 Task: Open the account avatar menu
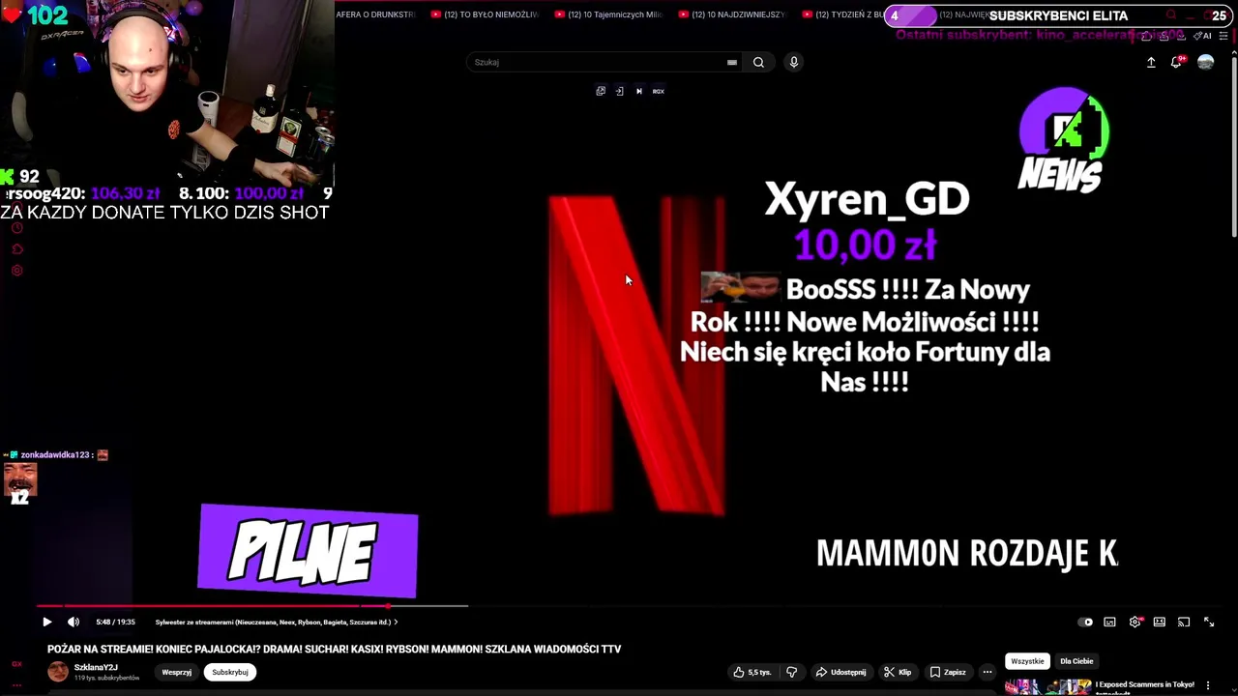(1205, 62)
